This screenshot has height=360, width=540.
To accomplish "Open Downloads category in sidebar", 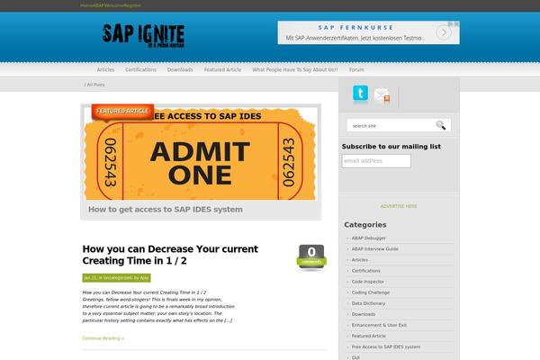I will coord(364,314).
